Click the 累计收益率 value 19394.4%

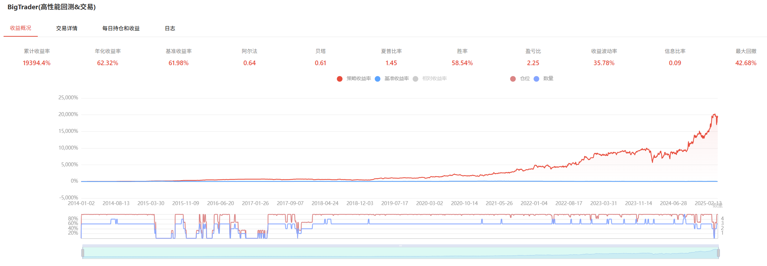(37, 63)
